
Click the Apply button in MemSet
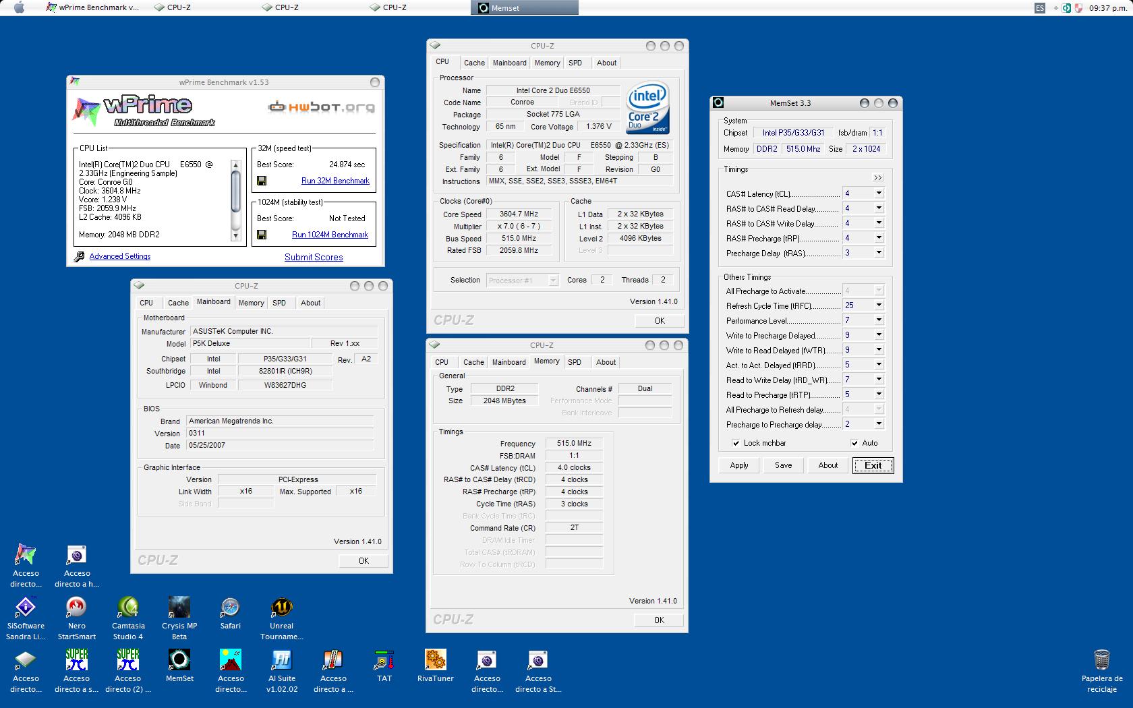(739, 465)
